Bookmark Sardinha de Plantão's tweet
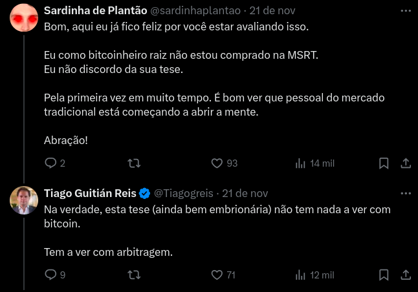Image resolution: width=418 pixels, height=292 pixels. point(384,163)
